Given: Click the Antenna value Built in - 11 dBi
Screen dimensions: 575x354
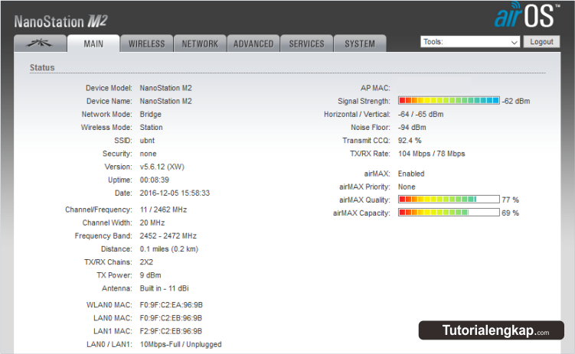Looking at the screenshot, I should tap(165, 288).
